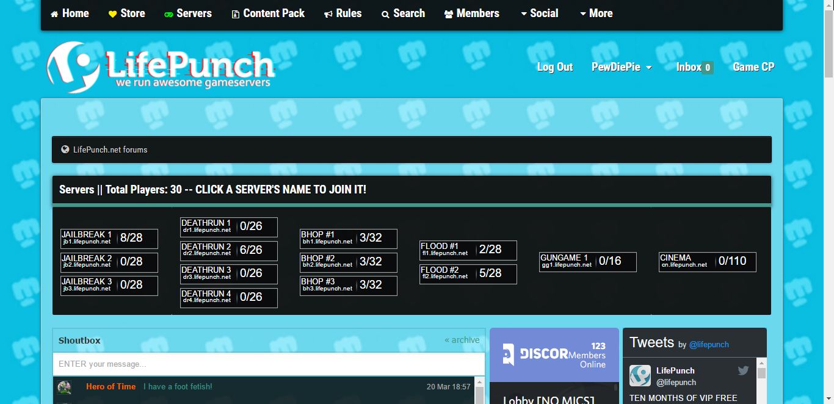Open Hero of Time's profile
Image resolution: width=834 pixels, height=404 pixels.
[x=111, y=386]
